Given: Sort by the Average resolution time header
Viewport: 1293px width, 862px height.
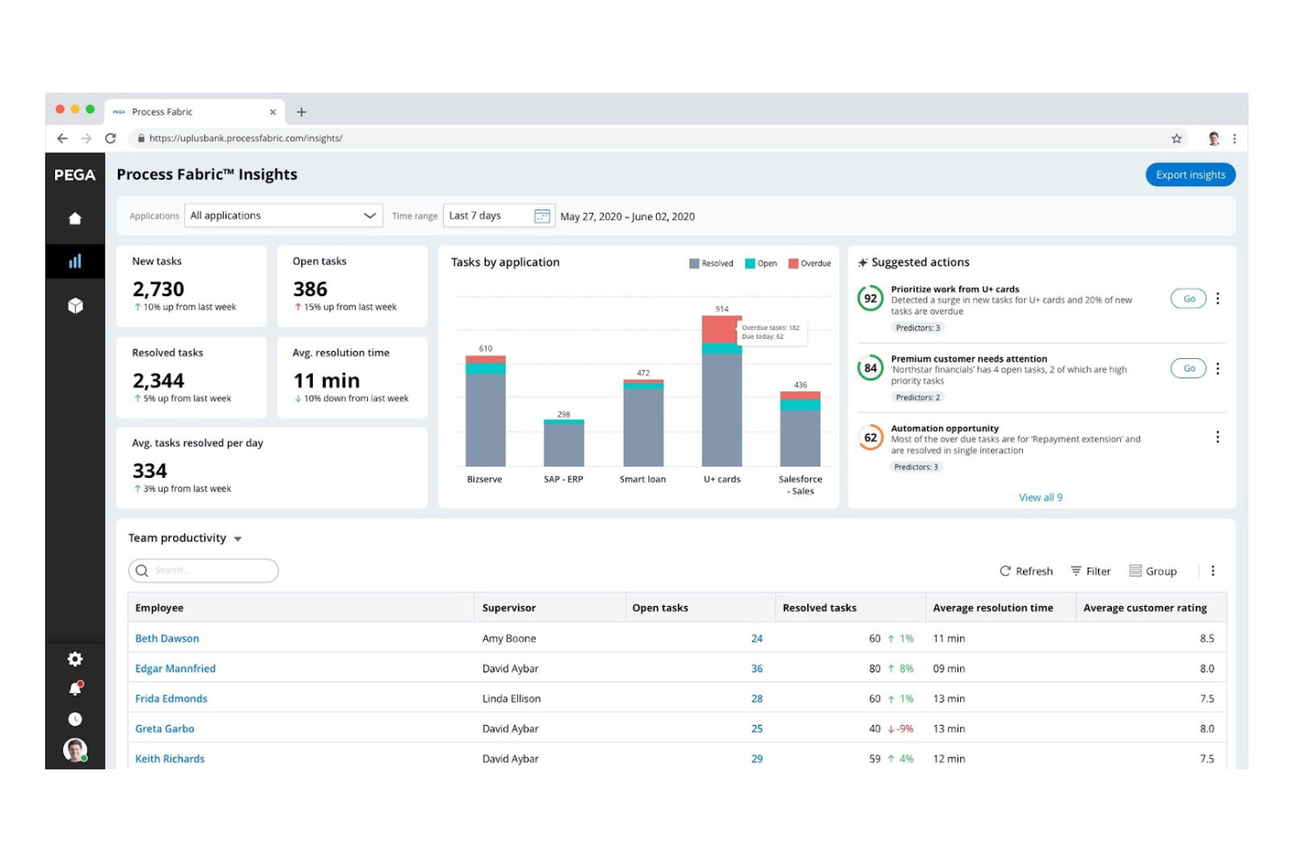Looking at the screenshot, I should tap(1001, 608).
